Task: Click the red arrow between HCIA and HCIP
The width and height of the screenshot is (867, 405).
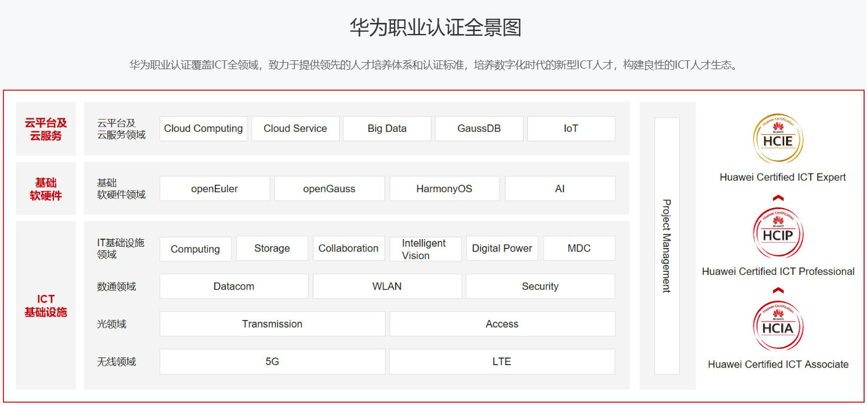Action: (778, 290)
